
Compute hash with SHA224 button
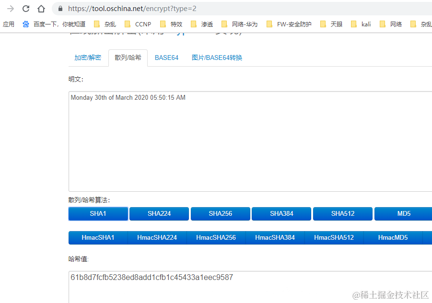click(159, 214)
